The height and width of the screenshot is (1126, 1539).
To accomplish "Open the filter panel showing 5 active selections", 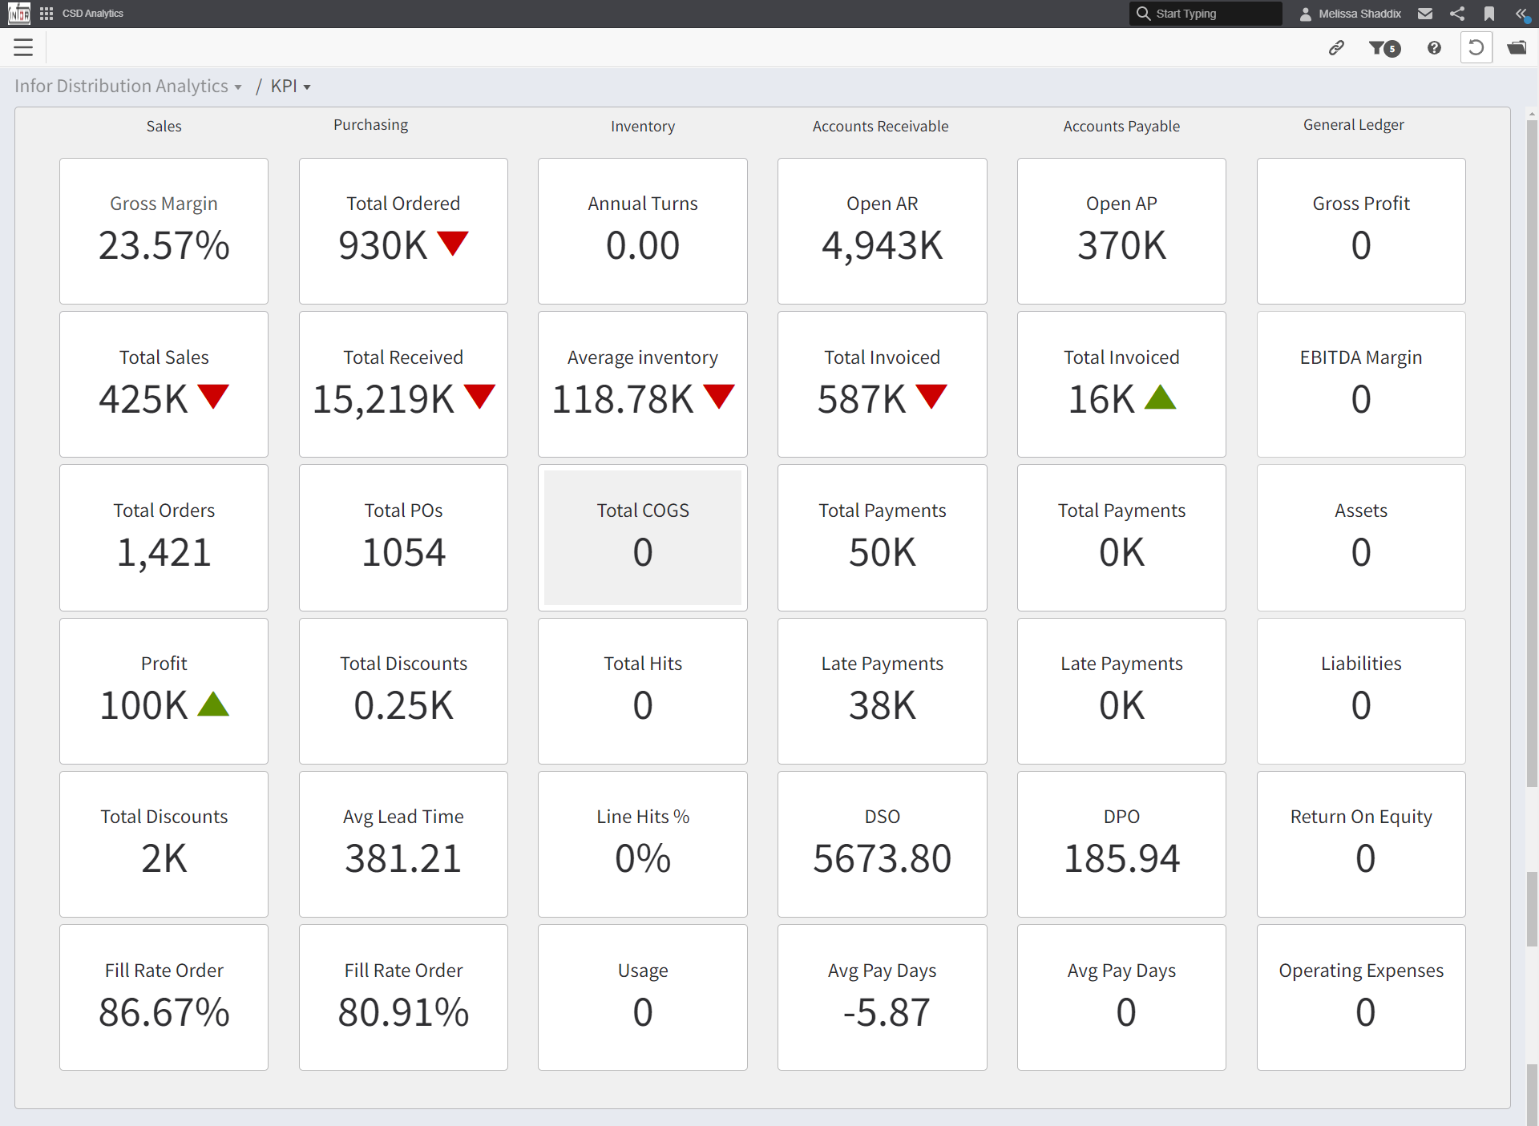I will (1384, 48).
